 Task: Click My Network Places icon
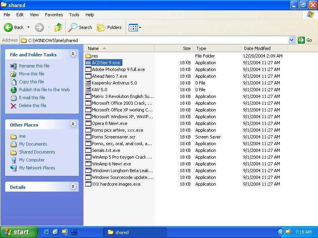pyautogui.click(x=14, y=168)
